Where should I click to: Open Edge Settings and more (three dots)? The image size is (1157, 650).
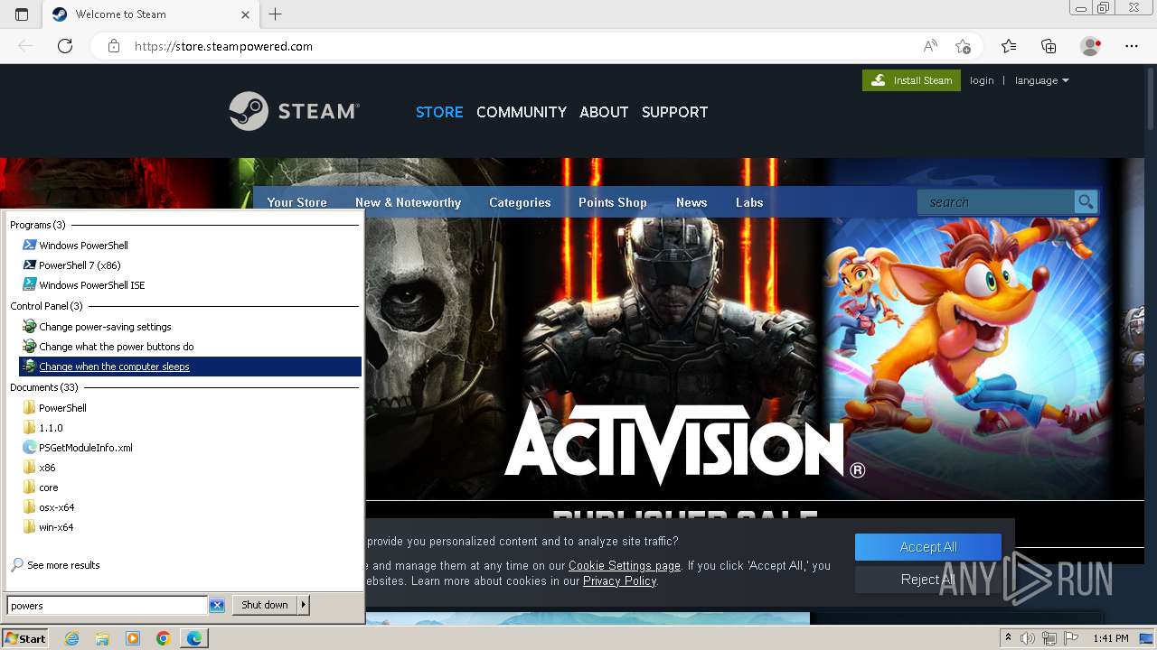tap(1132, 46)
